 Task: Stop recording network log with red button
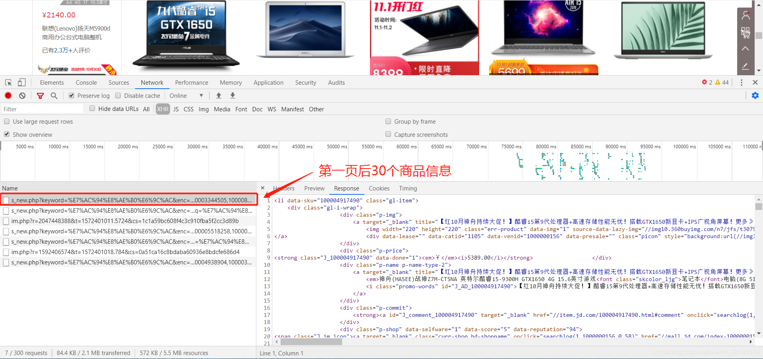(x=8, y=95)
